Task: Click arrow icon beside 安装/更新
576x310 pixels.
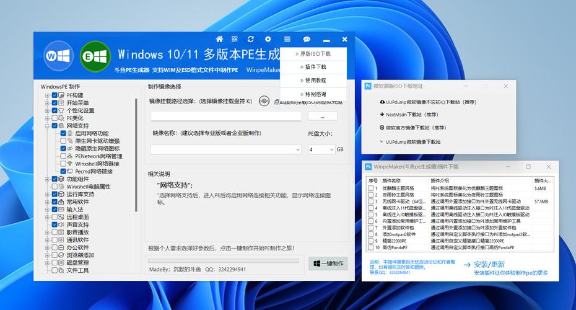Action: coord(467,265)
